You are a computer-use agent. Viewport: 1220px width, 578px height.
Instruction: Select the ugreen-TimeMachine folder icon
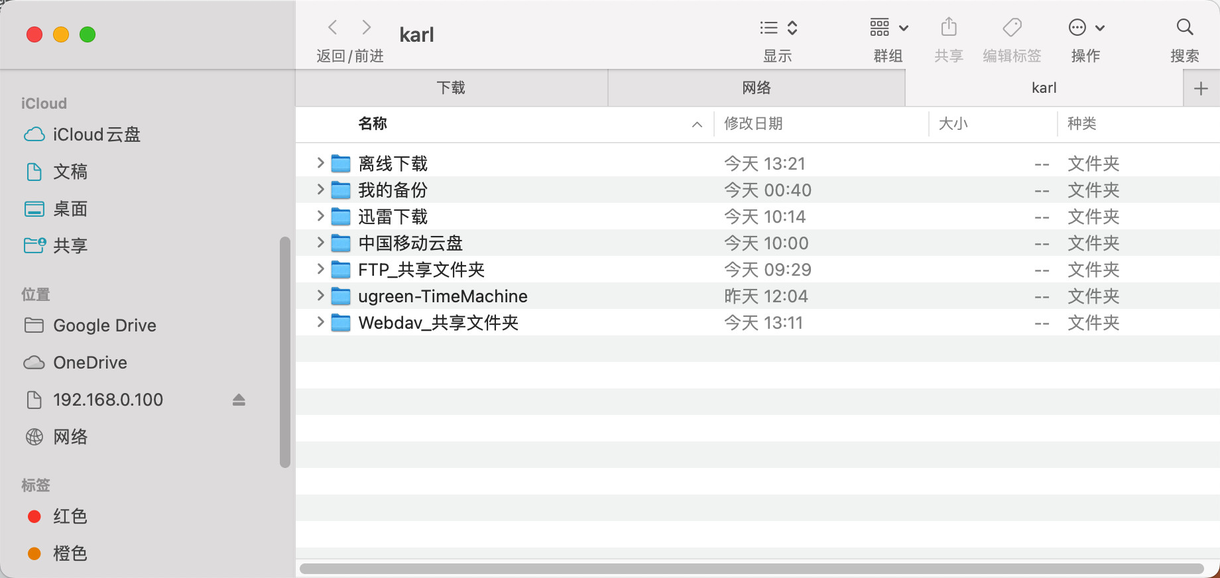point(341,296)
